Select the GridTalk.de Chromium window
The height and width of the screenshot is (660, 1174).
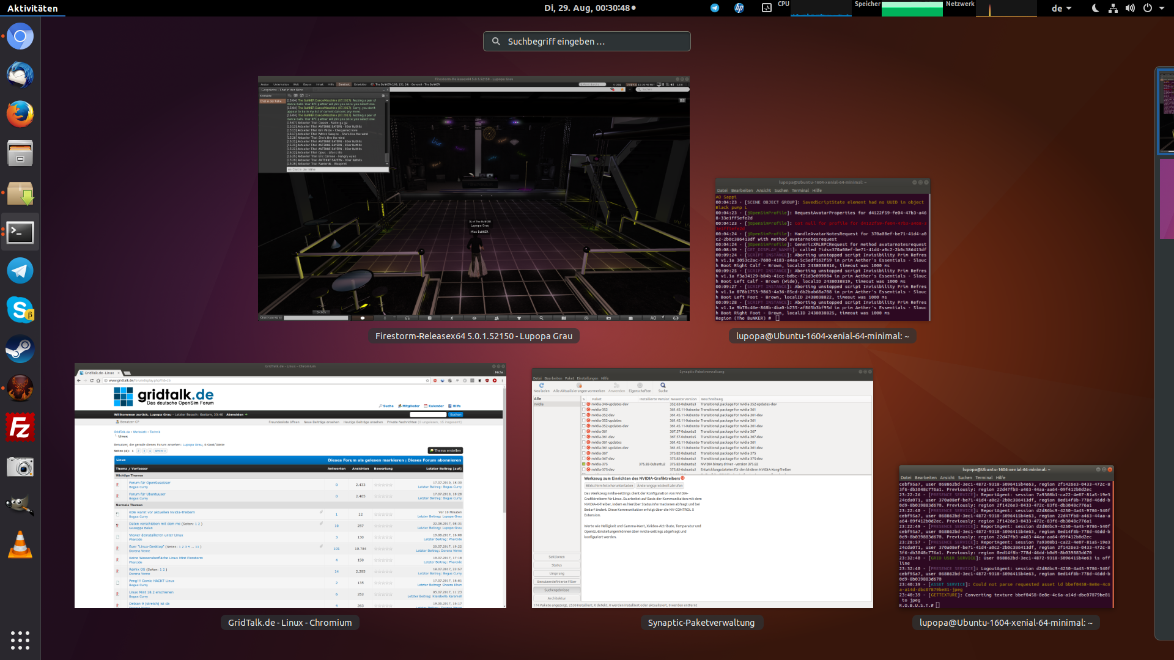coord(290,486)
